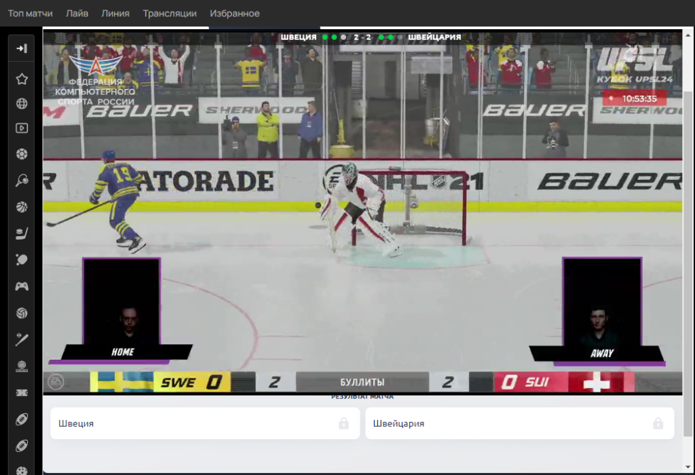The height and width of the screenshot is (475, 695).
Task: Select the ball-on-stand sidebar icon
Action: click(x=22, y=366)
